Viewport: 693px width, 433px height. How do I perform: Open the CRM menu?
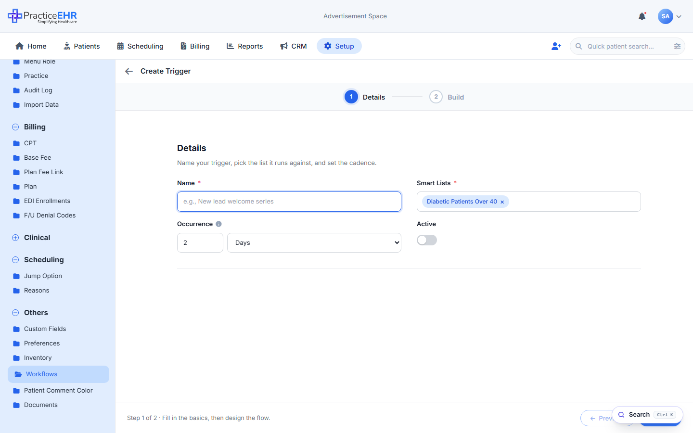tap(294, 46)
